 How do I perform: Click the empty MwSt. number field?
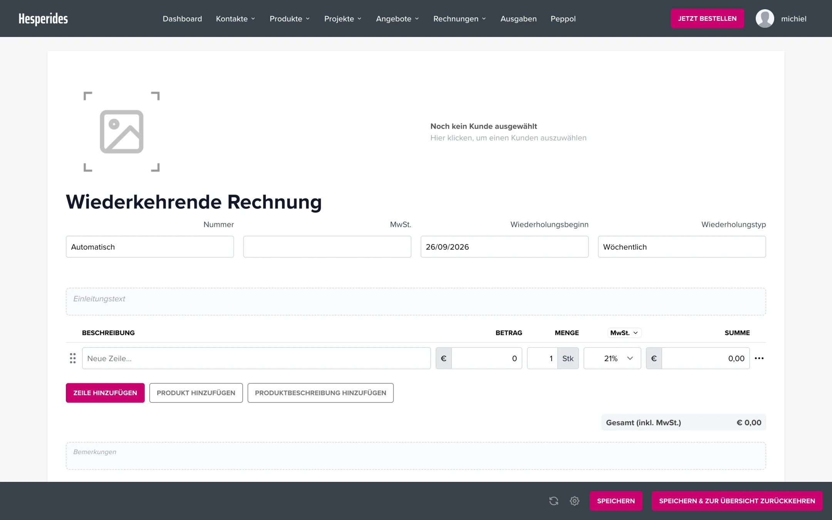click(x=327, y=247)
